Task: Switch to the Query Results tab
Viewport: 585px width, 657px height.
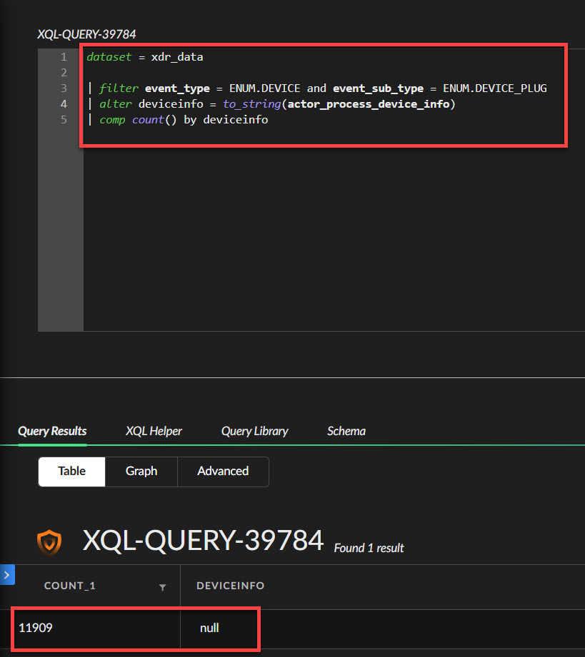Action: [x=52, y=431]
